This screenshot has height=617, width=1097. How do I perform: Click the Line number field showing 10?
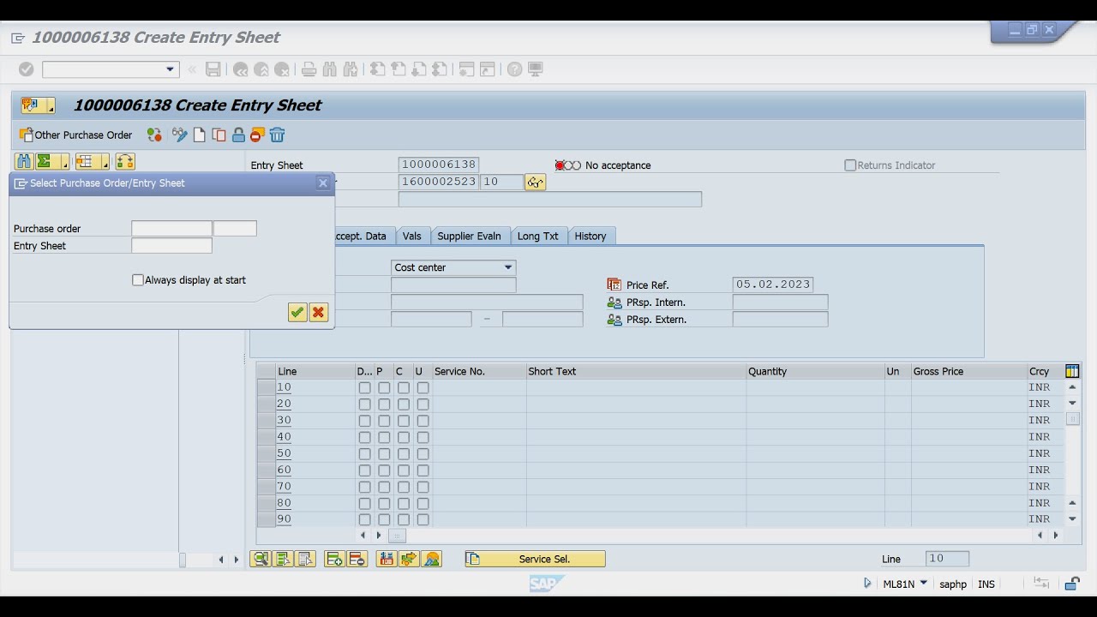click(x=947, y=558)
